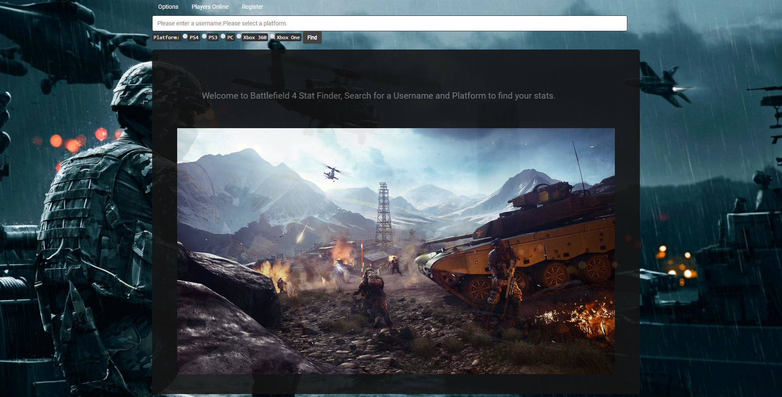Click the Xbox 360 label text

pyautogui.click(x=254, y=37)
